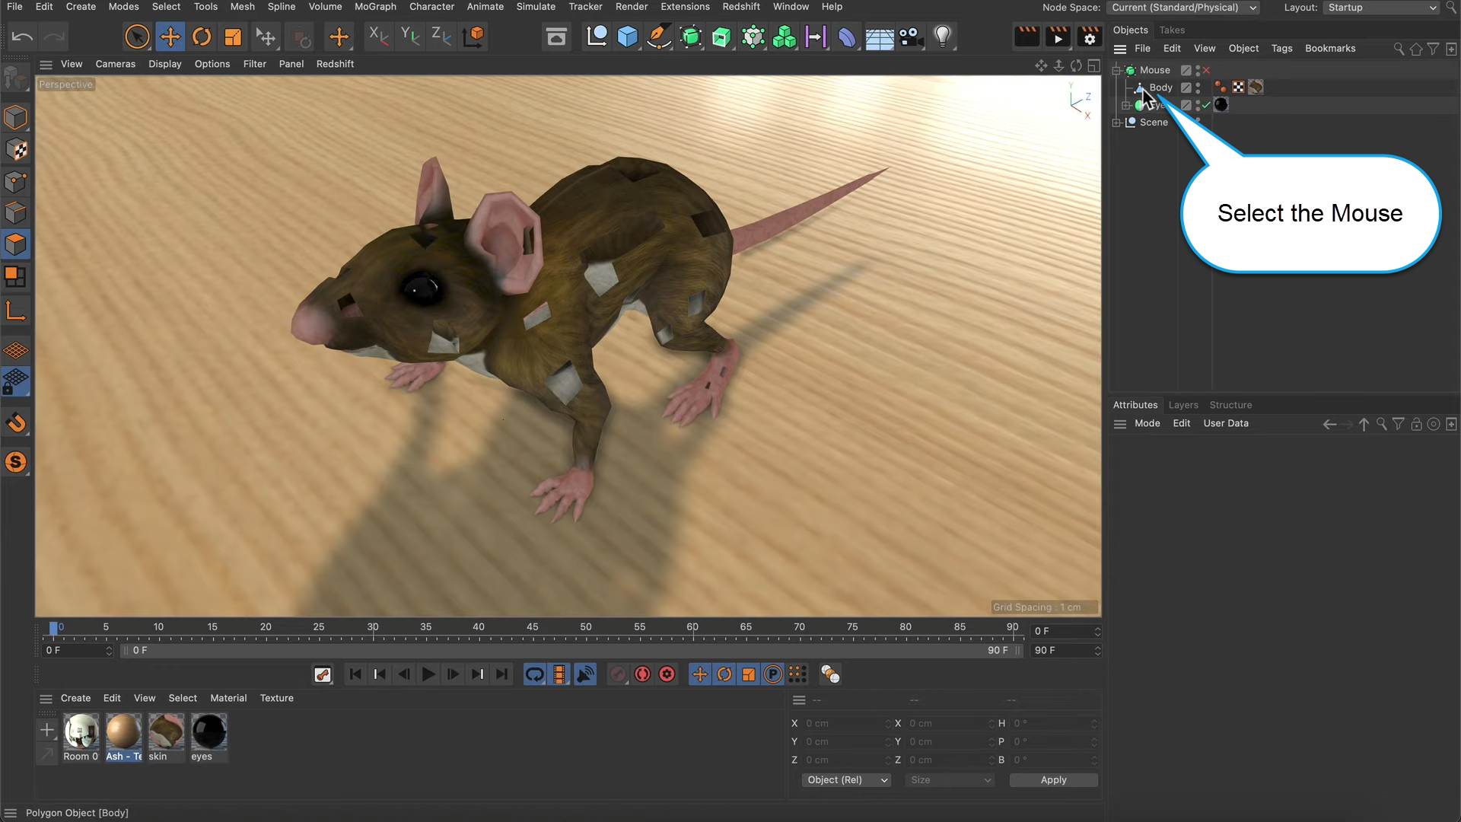Toggle X-axis locking in the toolbar
Image resolution: width=1461 pixels, height=822 pixels.
pos(378,36)
